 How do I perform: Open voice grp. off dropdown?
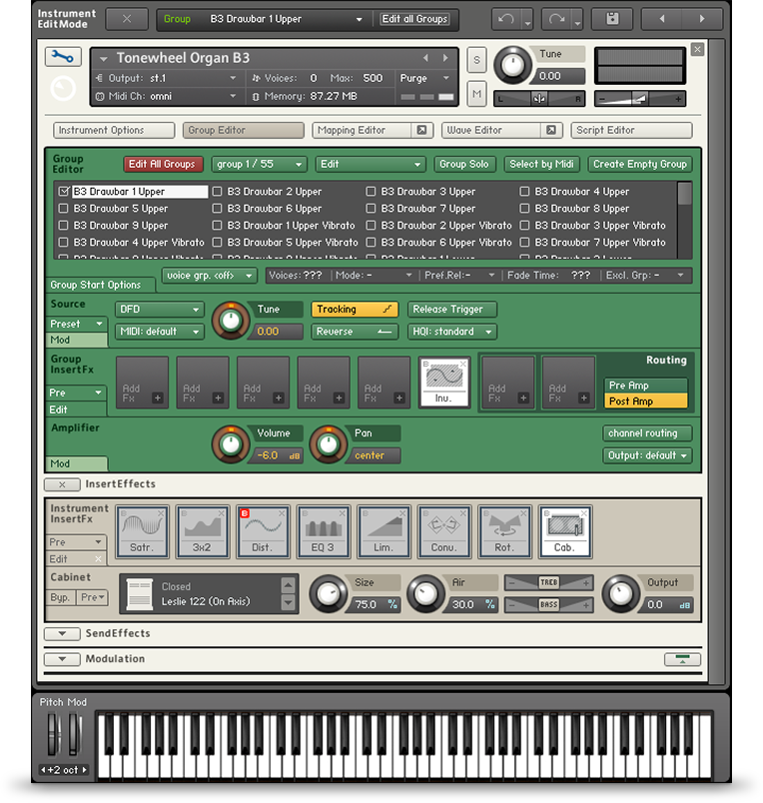point(209,276)
